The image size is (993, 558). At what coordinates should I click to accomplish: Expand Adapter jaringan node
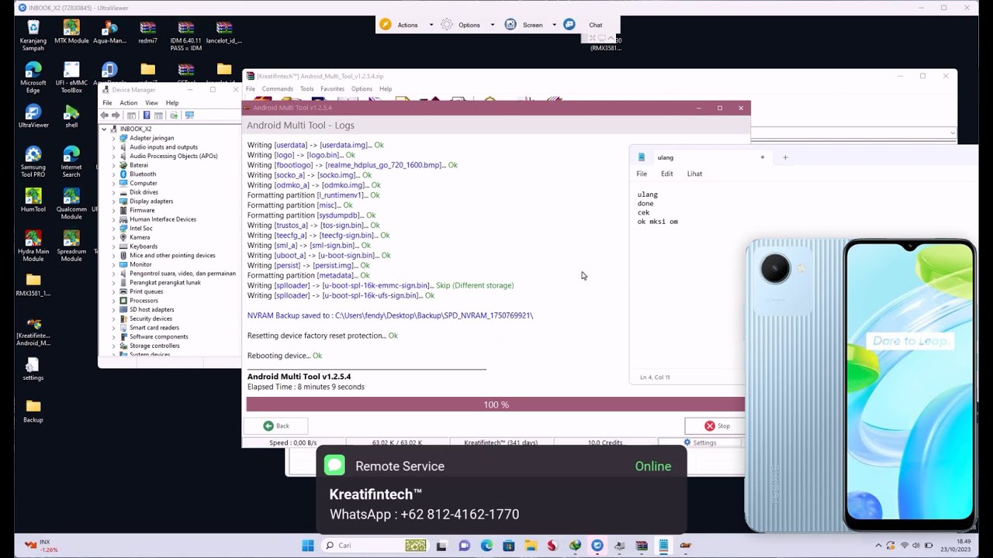coord(114,138)
